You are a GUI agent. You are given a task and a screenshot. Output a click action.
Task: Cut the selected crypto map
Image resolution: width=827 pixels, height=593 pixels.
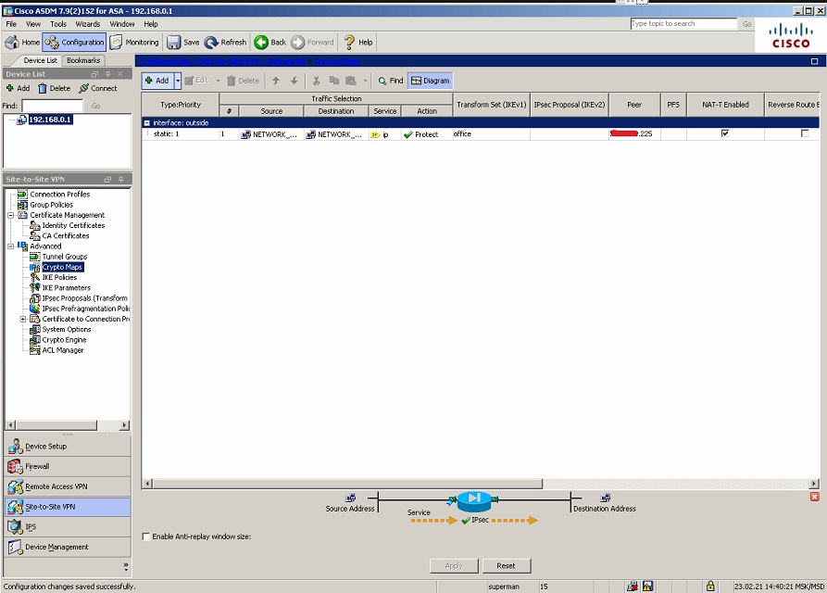(x=317, y=81)
